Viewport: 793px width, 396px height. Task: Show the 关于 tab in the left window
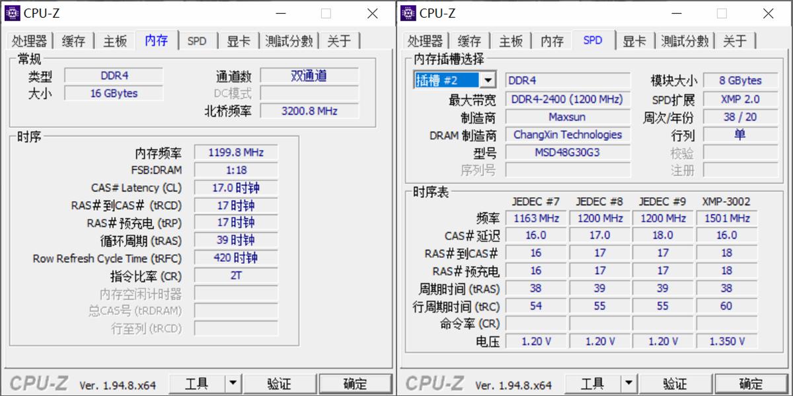pos(339,41)
